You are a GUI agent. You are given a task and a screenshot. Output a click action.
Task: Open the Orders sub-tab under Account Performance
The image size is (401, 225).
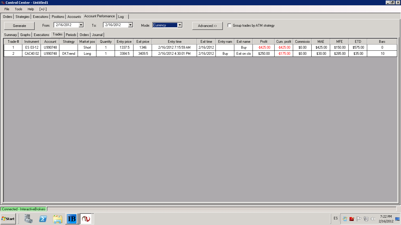[84, 35]
